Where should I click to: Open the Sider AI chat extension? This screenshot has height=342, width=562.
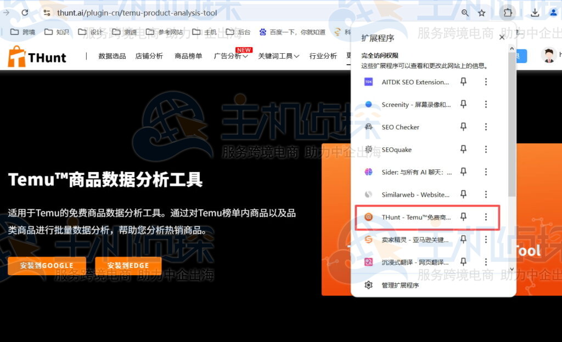414,172
